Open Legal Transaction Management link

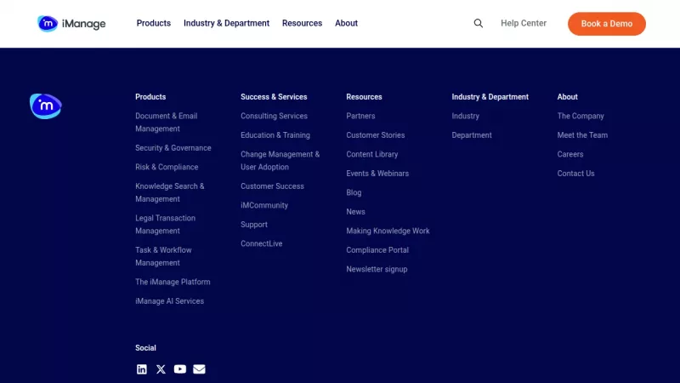click(165, 225)
